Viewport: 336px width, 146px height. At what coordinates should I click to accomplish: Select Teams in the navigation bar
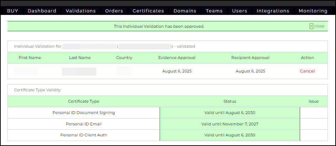click(214, 11)
